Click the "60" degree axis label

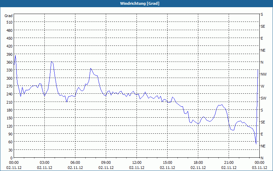tap(11, 142)
